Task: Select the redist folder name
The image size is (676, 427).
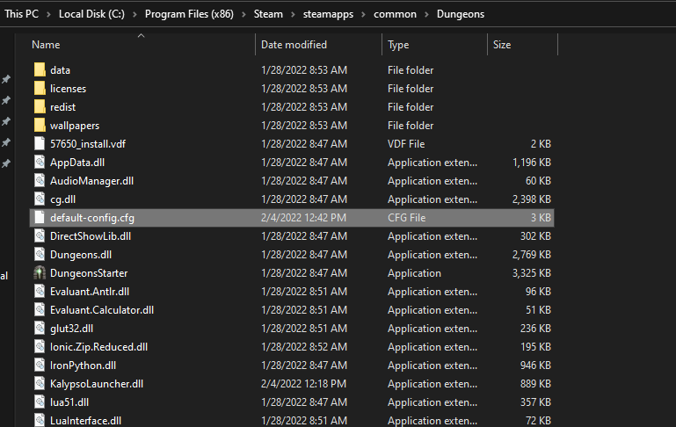Action: (62, 107)
